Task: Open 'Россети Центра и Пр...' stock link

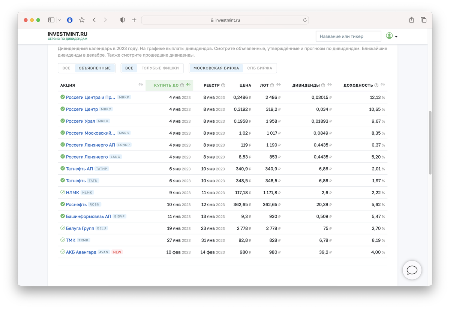Action: coord(90,97)
